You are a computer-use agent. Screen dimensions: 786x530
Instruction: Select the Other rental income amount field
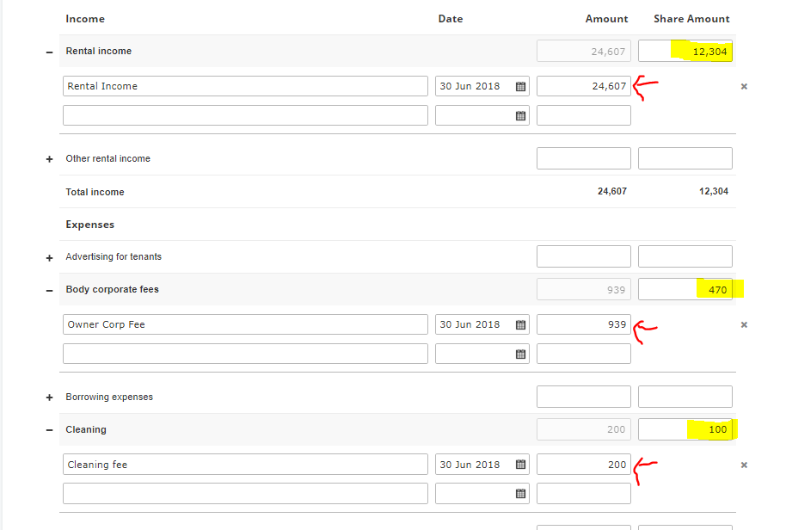tap(584, 158)
